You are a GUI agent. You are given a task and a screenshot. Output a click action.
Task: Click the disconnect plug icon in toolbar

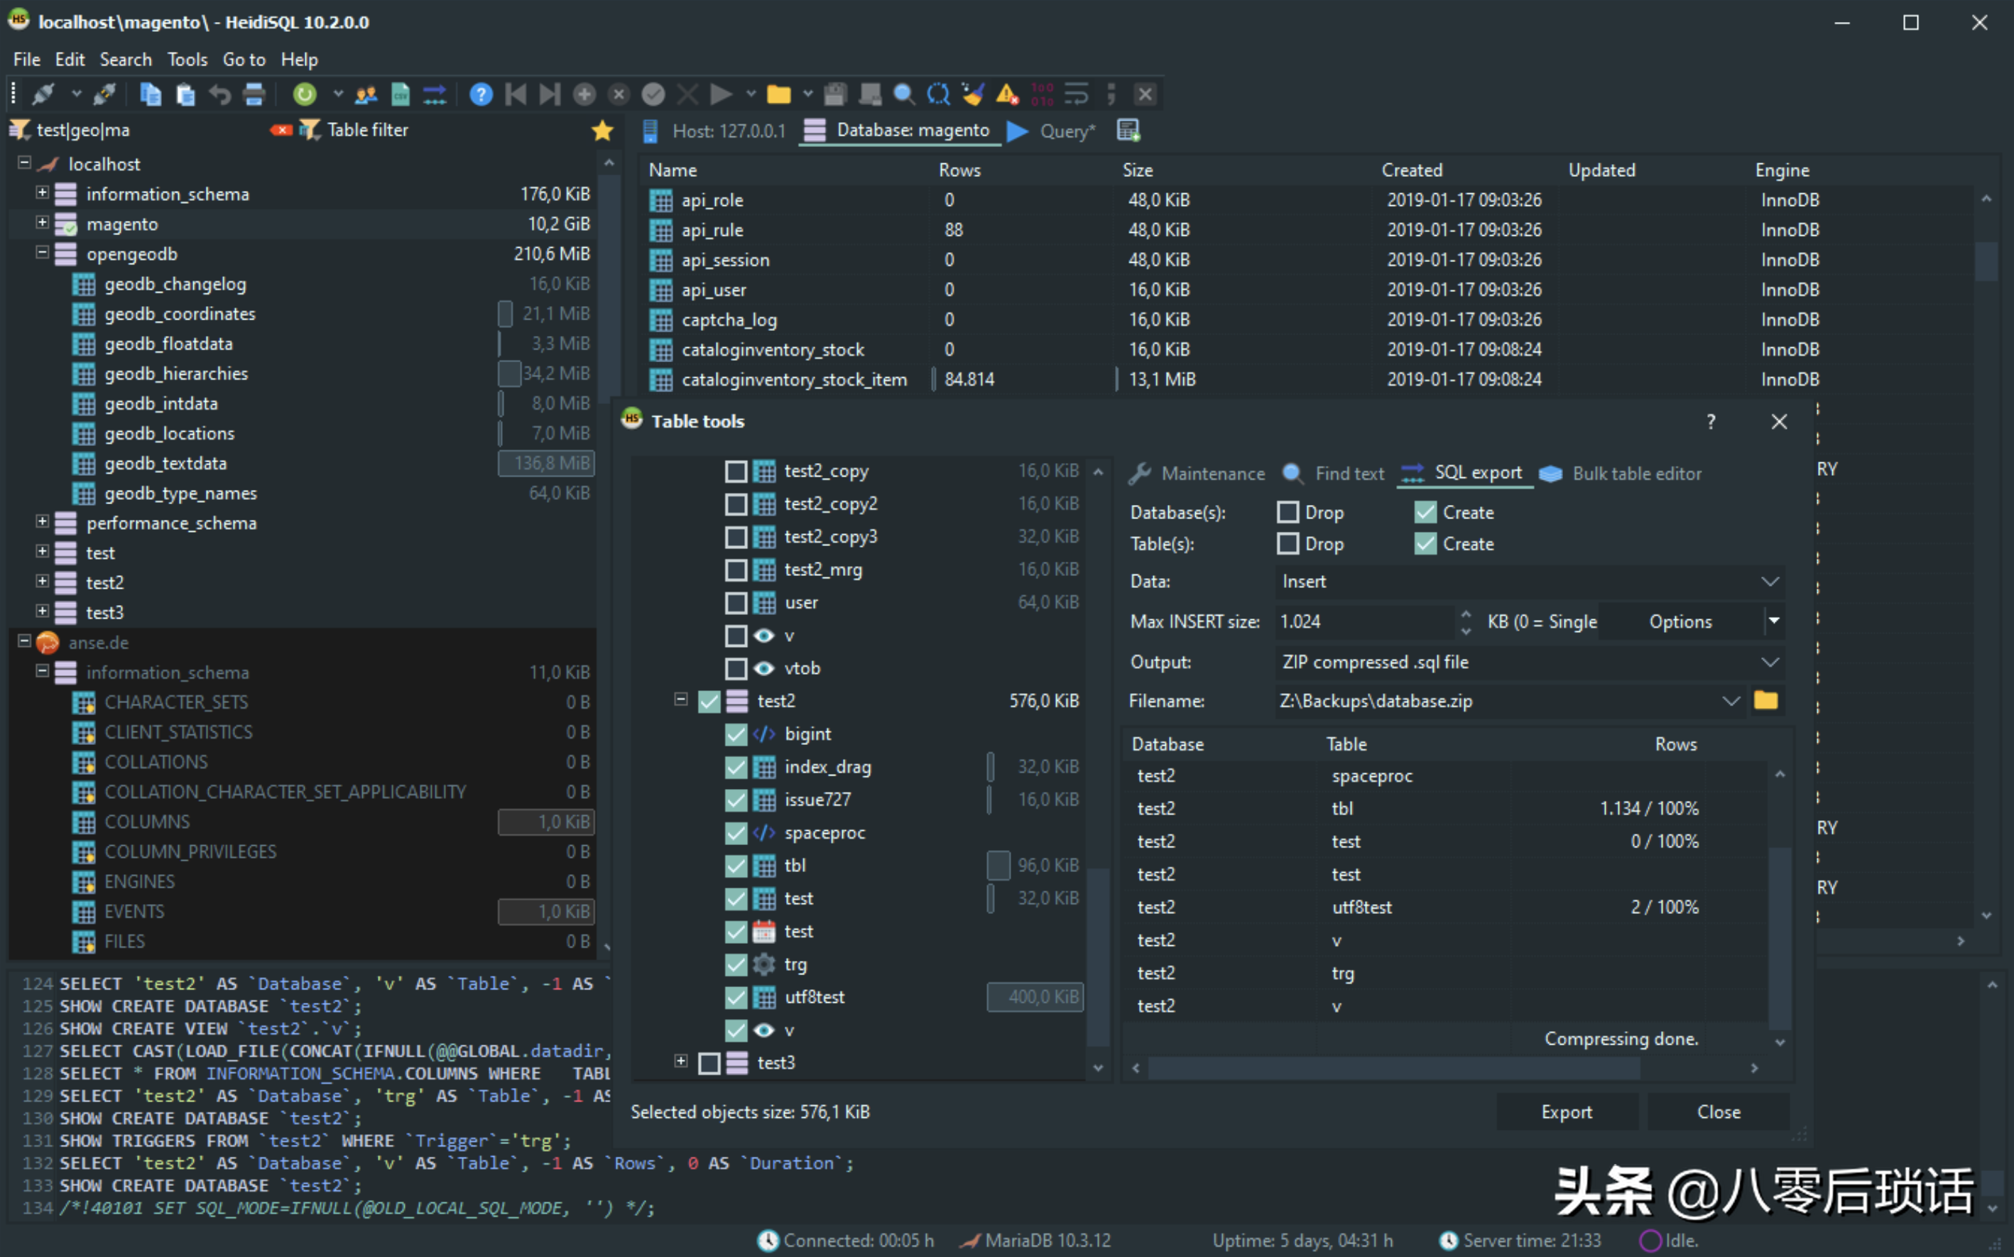tap(104, 94)
